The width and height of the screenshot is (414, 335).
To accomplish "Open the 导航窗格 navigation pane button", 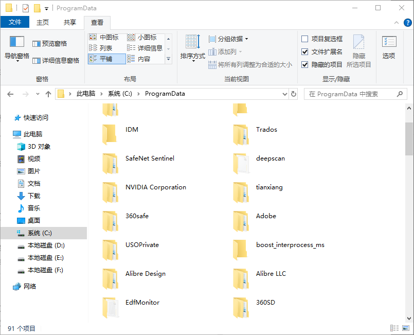I will tap(16, 48).
